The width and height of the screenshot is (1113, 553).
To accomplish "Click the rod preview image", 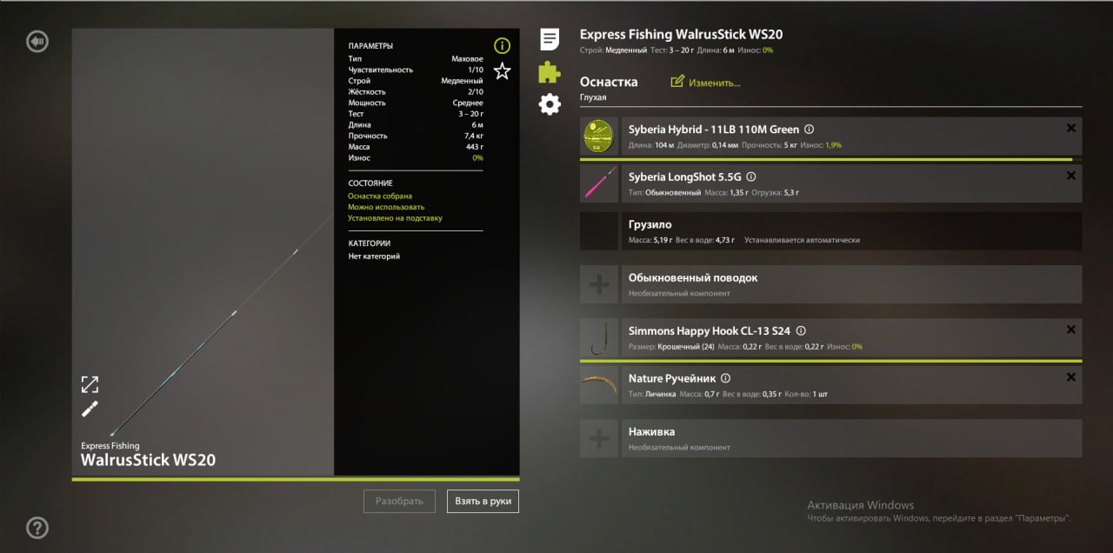I will point(203,252).
